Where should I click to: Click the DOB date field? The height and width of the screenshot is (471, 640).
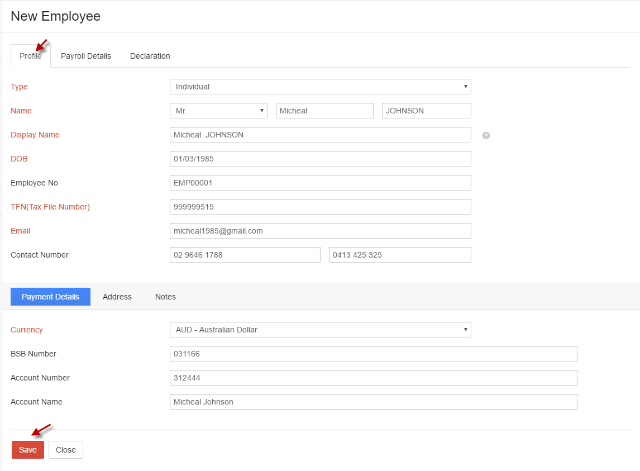pyautogui.click(x=320, y=159)
